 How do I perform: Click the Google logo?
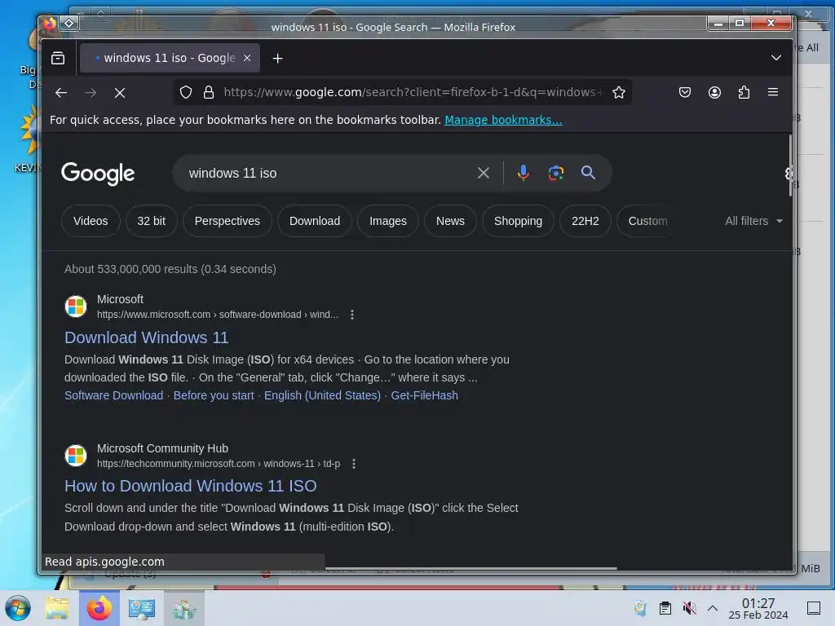pos(98,174)
